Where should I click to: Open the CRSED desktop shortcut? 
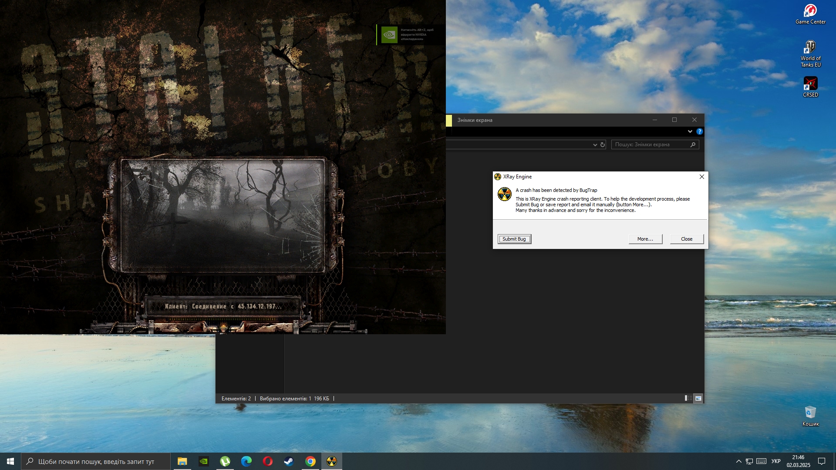pos(810,87)
